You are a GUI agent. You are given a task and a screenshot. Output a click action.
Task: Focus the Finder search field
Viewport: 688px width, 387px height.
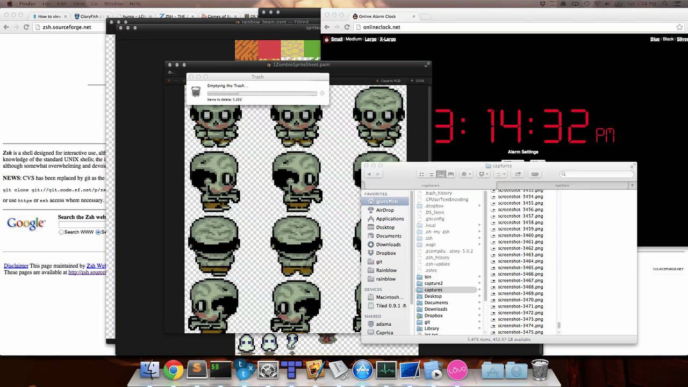coord(597,174)
